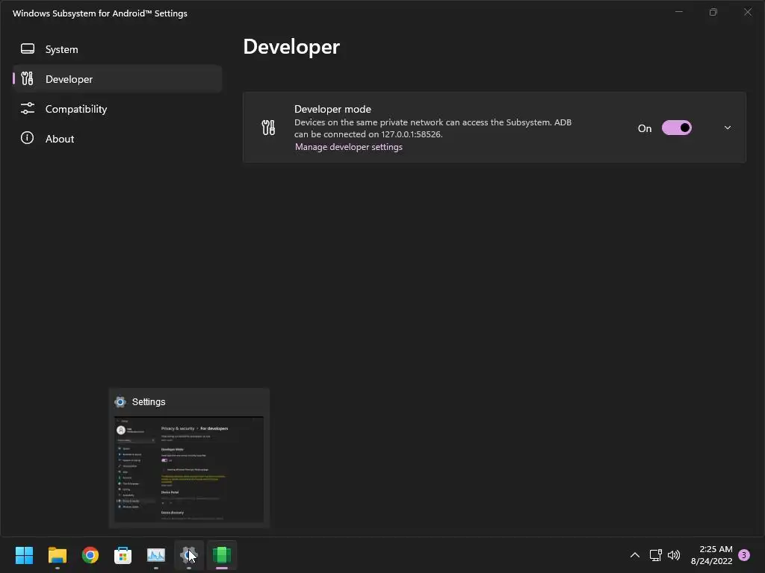Click the About info circle icon
Screen dimensions: 765x573
[x=28, y=138]
